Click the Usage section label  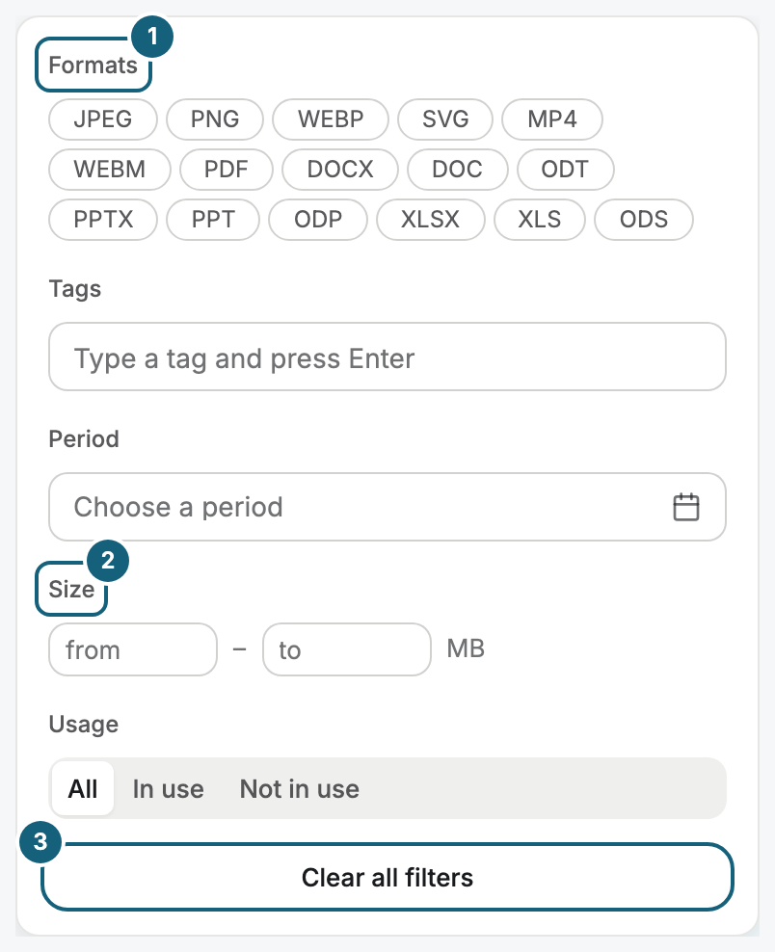[84, 725]
